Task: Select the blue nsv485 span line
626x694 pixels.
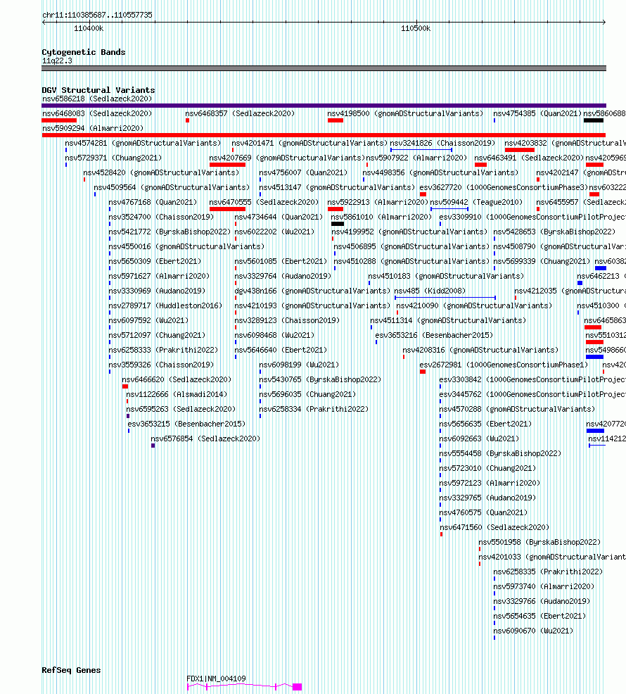Action: (x=445, y=298)
